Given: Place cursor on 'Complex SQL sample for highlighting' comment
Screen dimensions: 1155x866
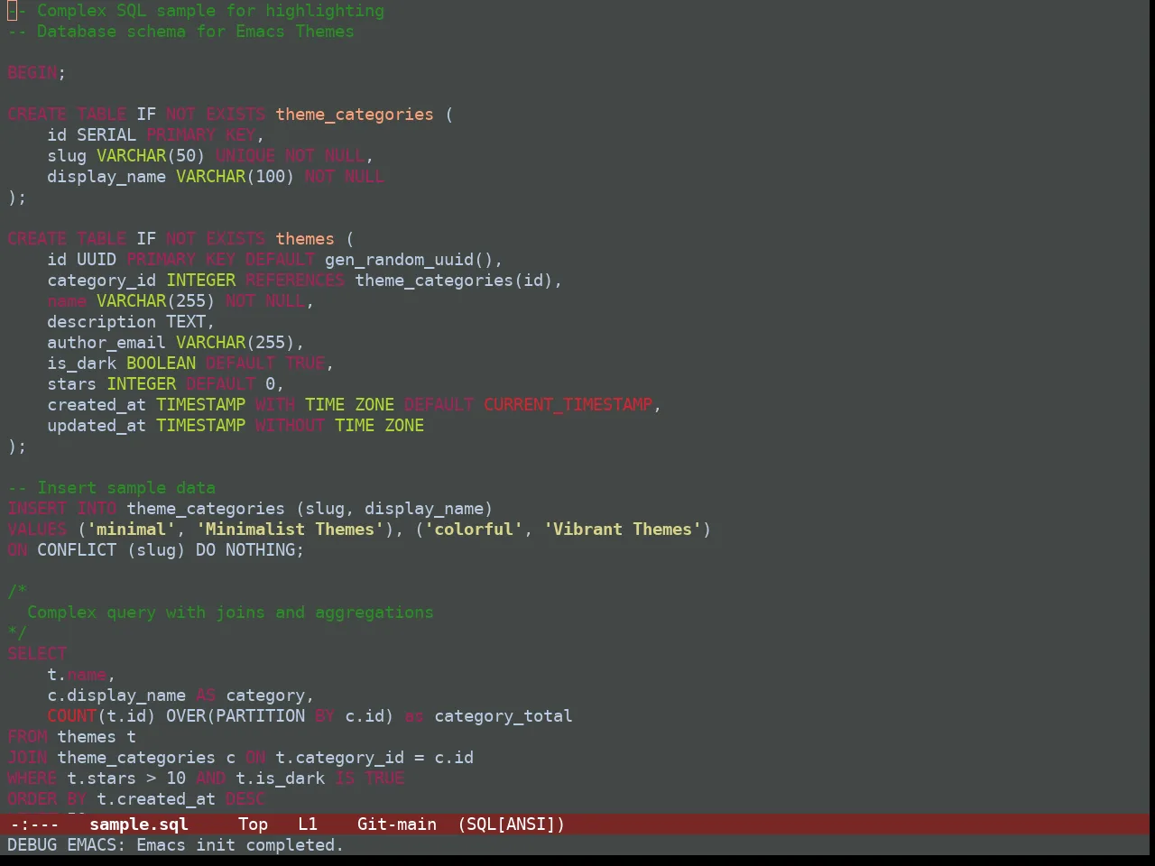Looking at the screenshot, I should pyautogui.click(x=210, y=11).
